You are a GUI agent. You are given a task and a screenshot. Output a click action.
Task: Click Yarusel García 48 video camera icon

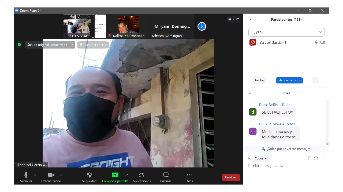click(323, 42)
